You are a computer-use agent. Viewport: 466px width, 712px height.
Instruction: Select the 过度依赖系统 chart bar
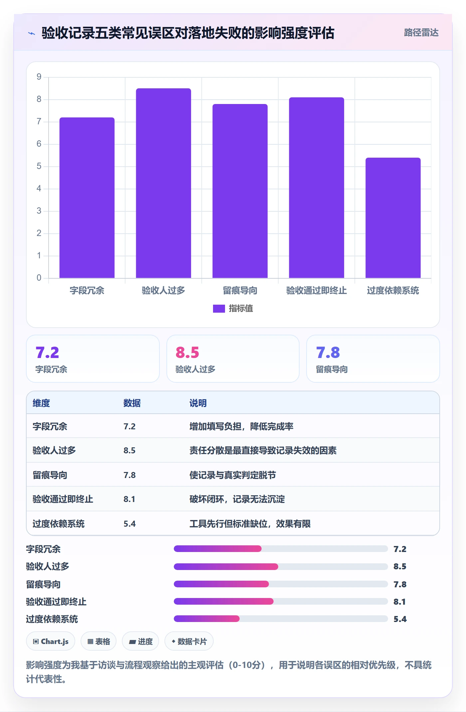click(393, 218)
